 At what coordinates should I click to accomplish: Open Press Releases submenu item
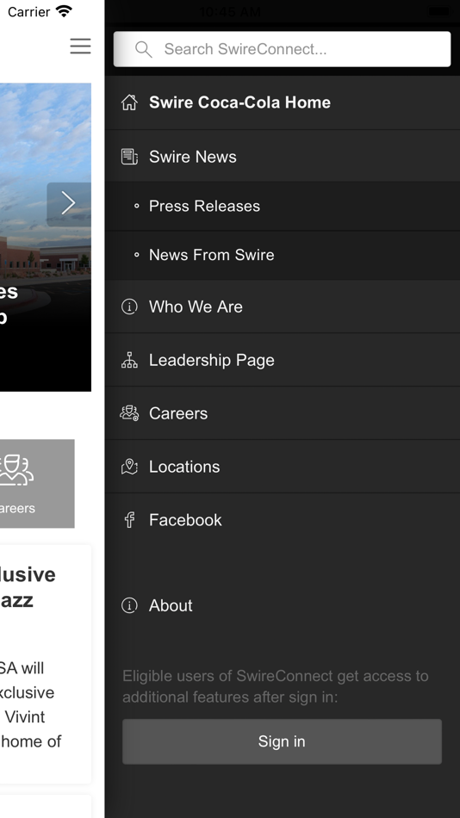(x=283, y=206)
